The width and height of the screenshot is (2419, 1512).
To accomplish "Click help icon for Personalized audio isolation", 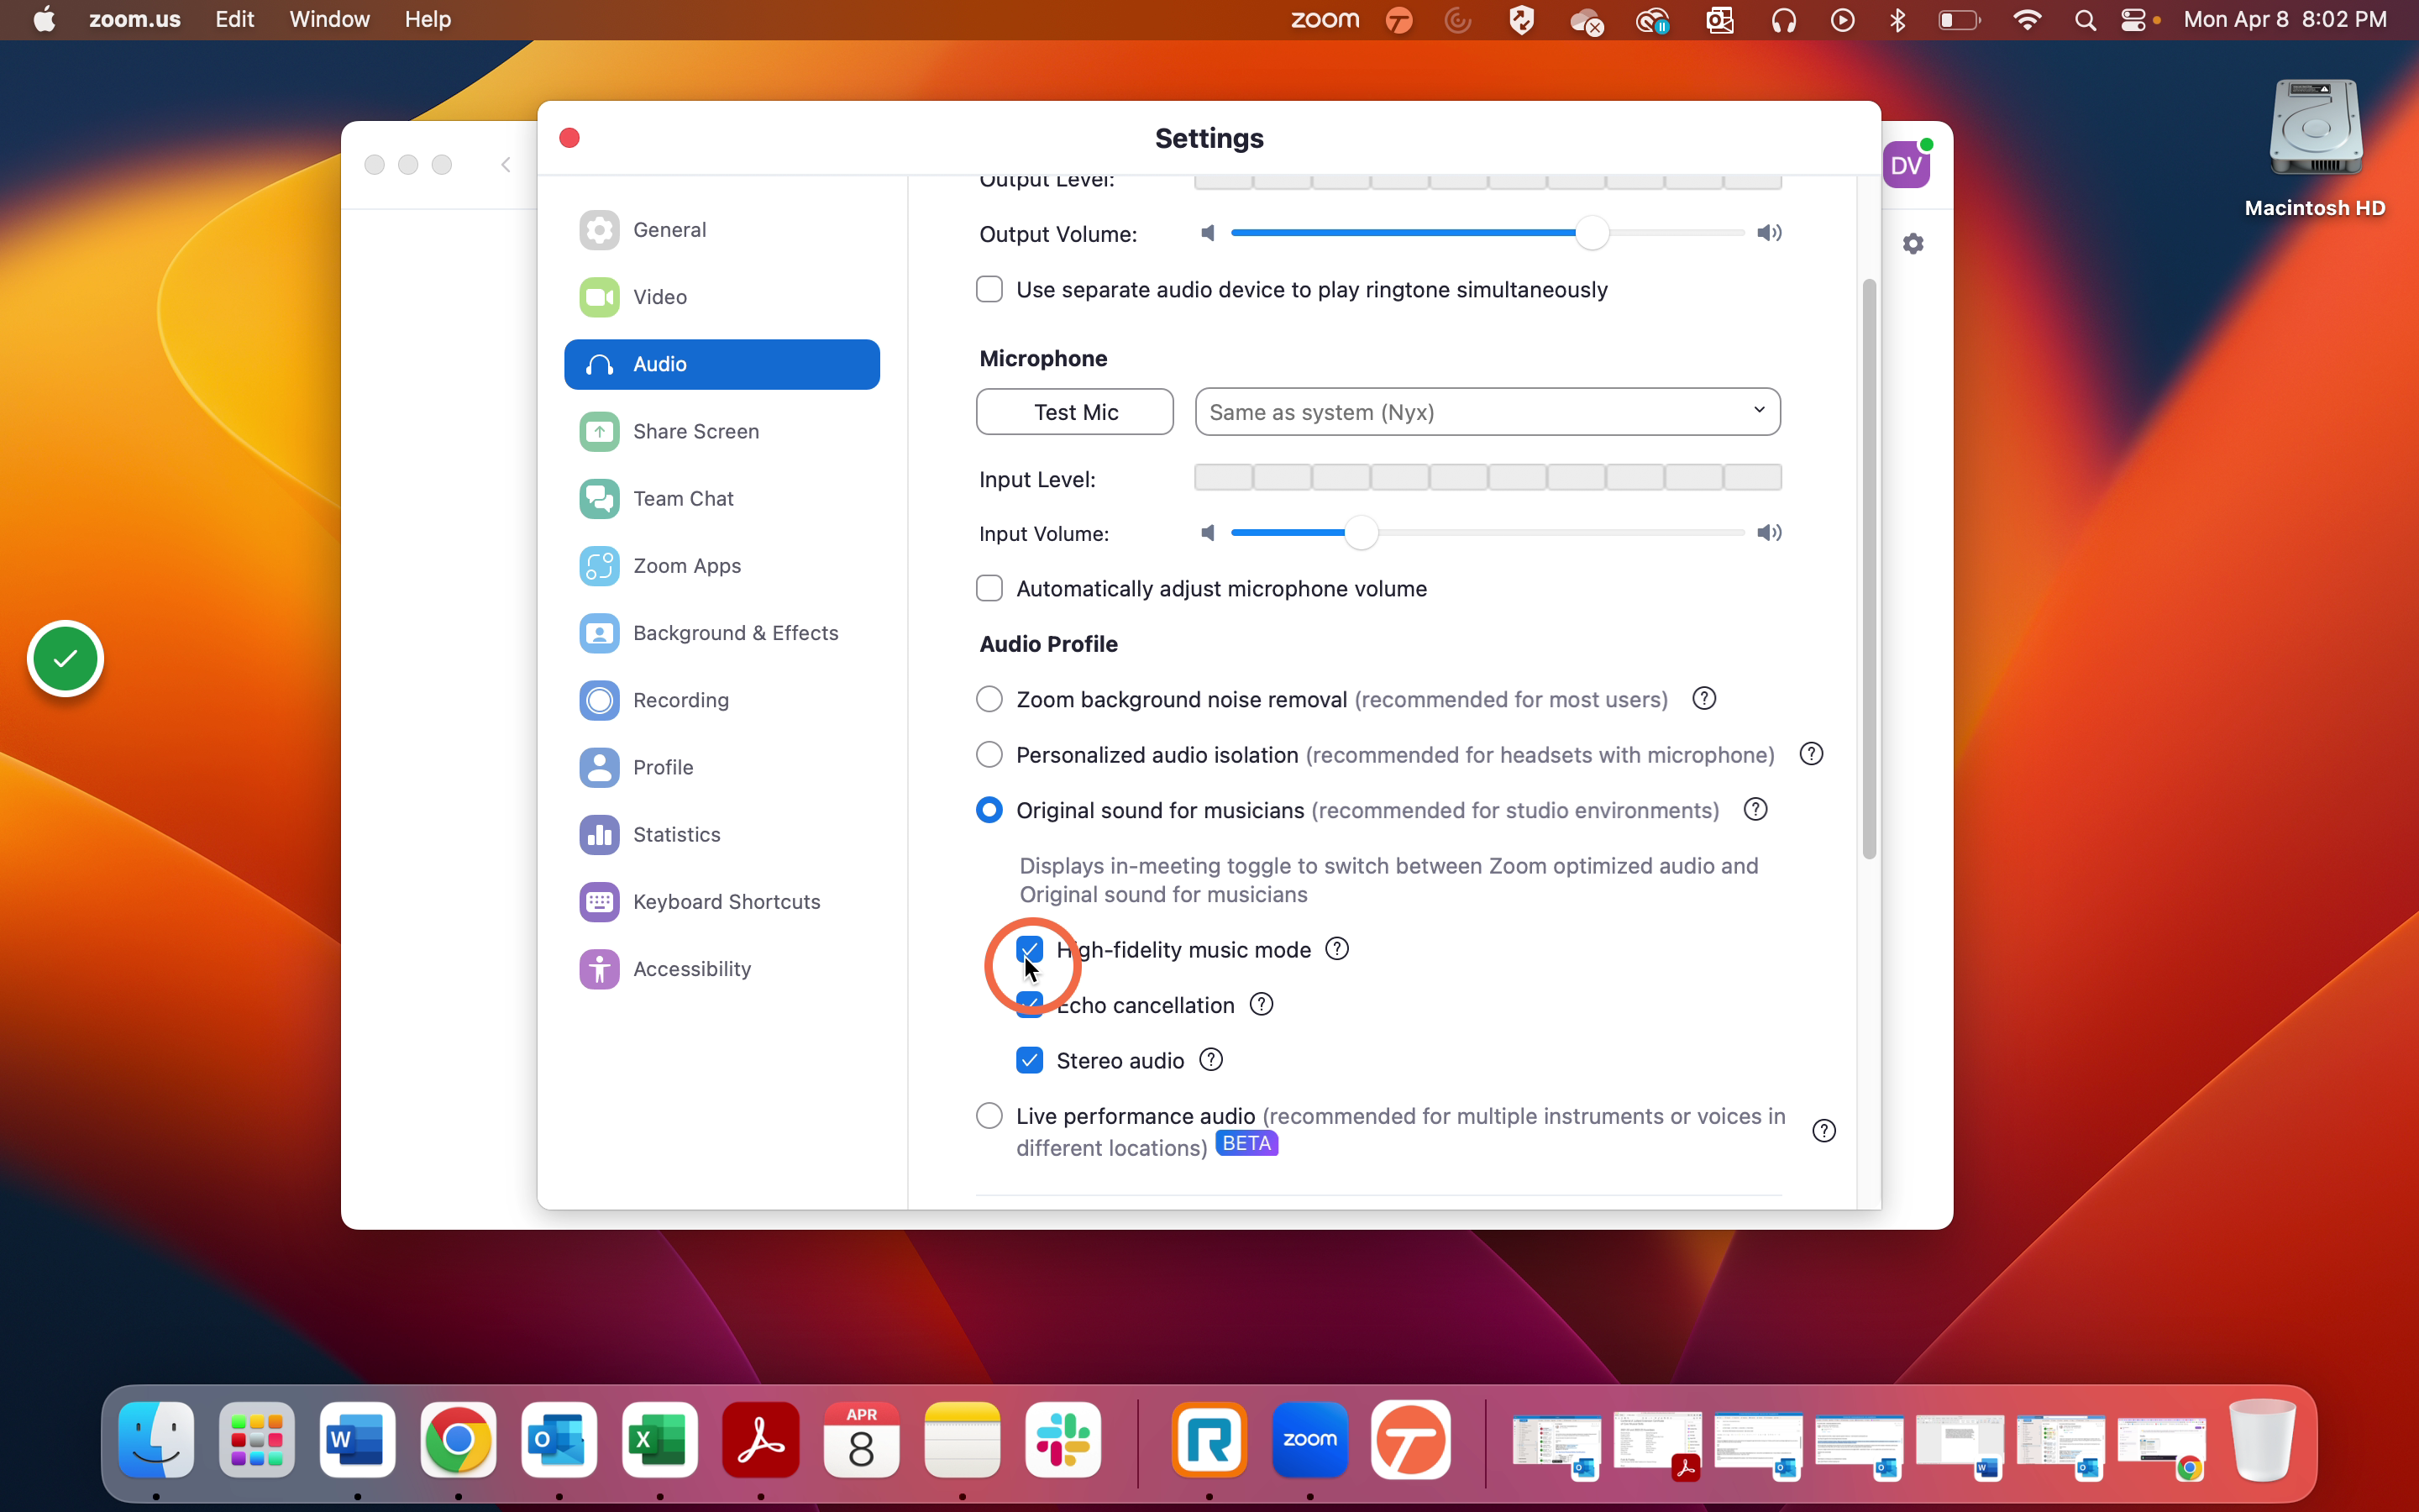I will pos(1811,754).
